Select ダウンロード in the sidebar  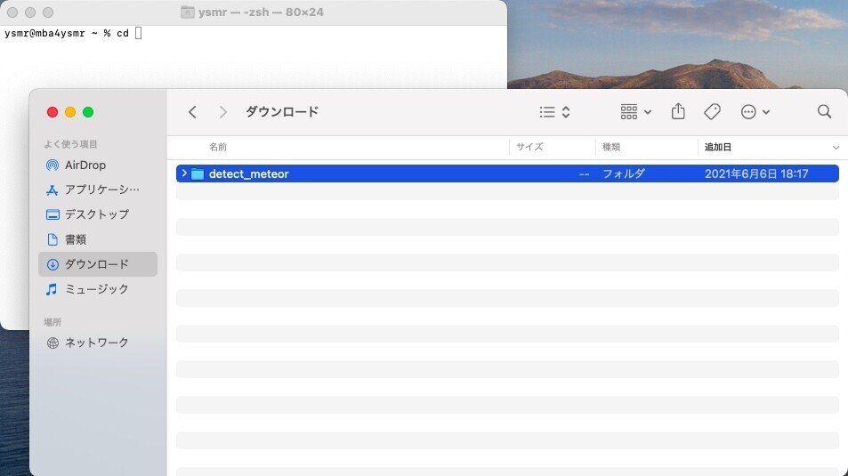[98, 264]
